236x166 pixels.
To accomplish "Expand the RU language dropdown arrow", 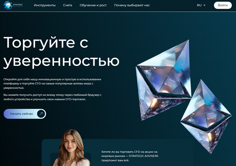I will [204, 5].
